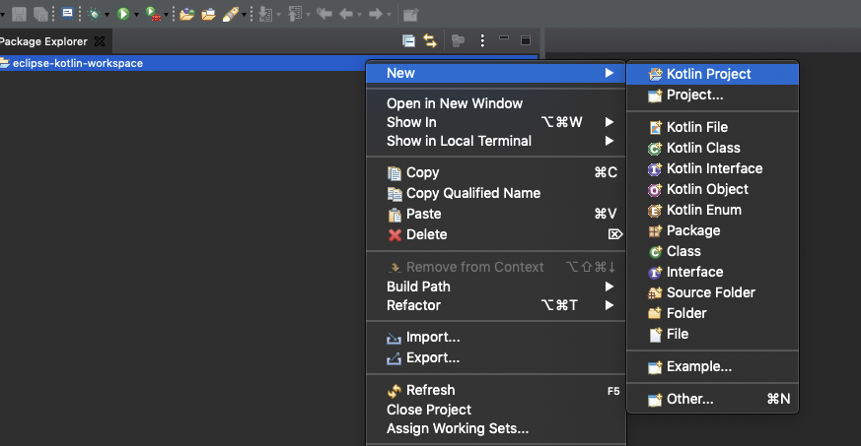The width and height of the screenshot is (861, 446).
Task: Create a new Folder
Action: 712,313
